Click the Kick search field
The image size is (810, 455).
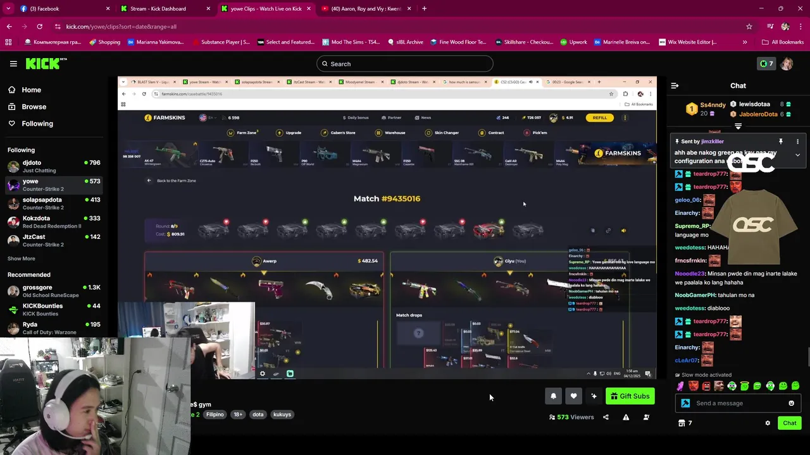(x=405, y=64)
